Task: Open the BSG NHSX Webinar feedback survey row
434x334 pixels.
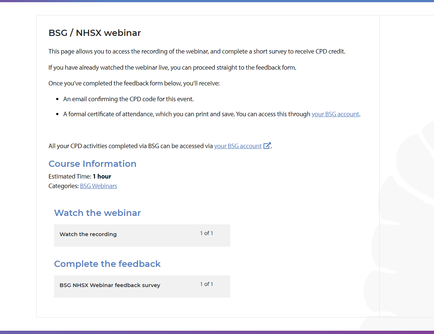Action: [142, 286]
